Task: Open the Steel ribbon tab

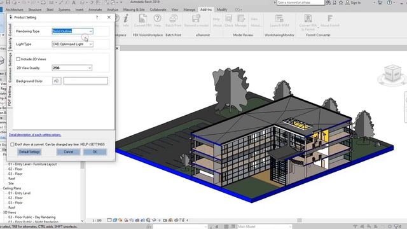Action: [x=50, y=10]
